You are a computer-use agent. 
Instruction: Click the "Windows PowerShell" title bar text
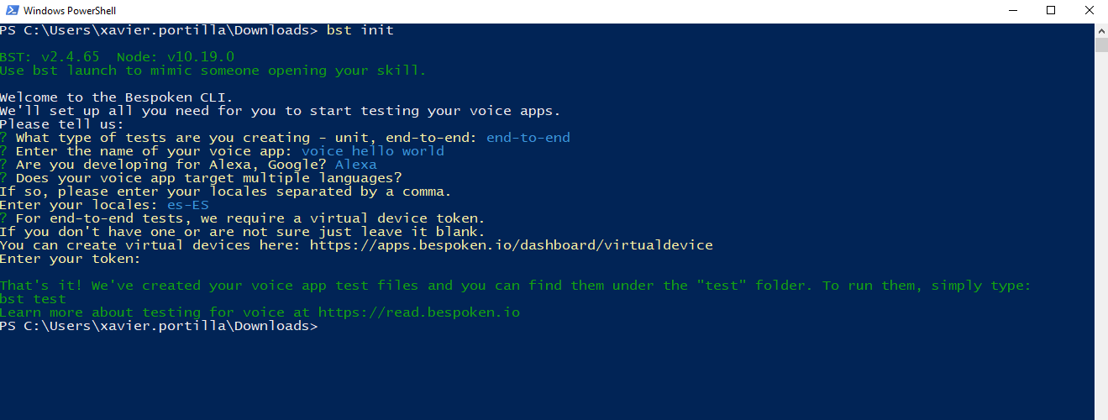[69, 11]
